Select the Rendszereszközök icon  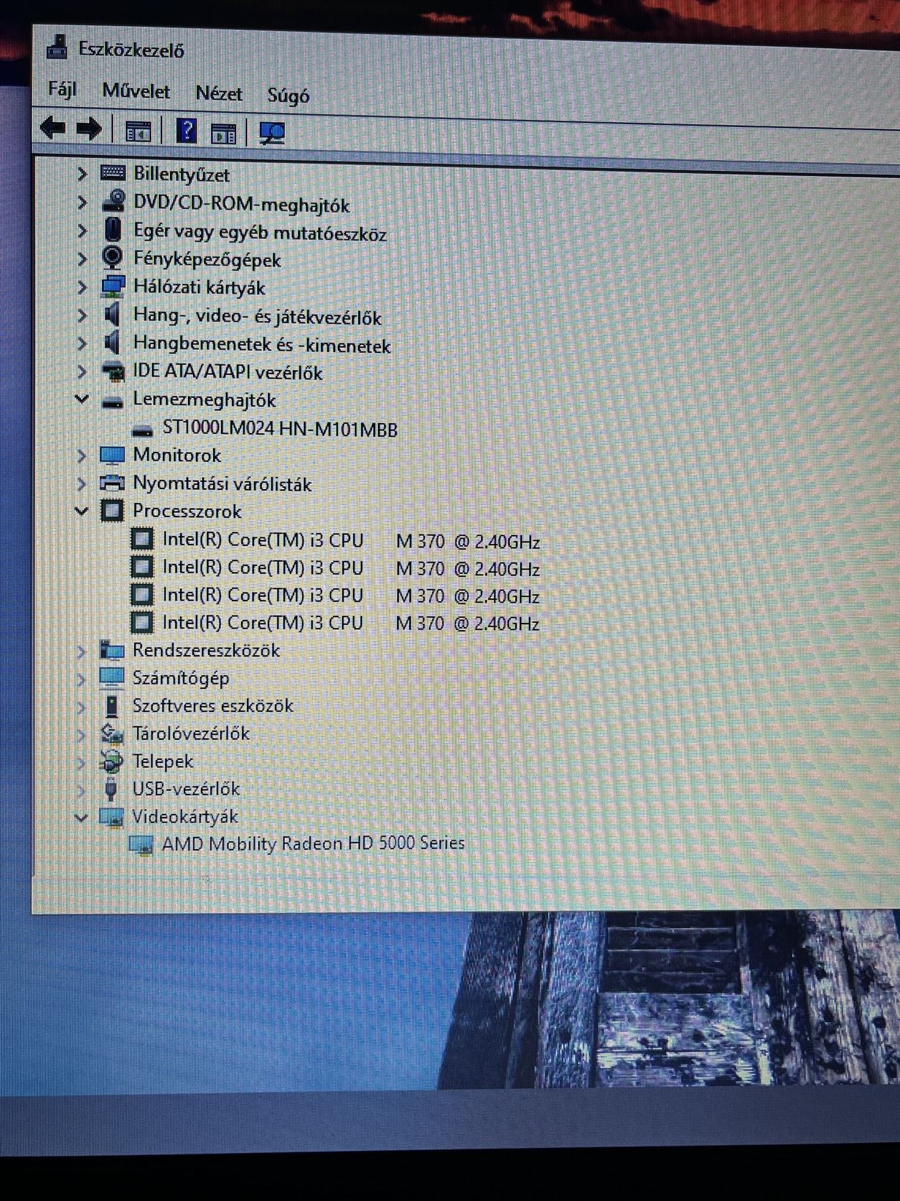coord(111,649)
